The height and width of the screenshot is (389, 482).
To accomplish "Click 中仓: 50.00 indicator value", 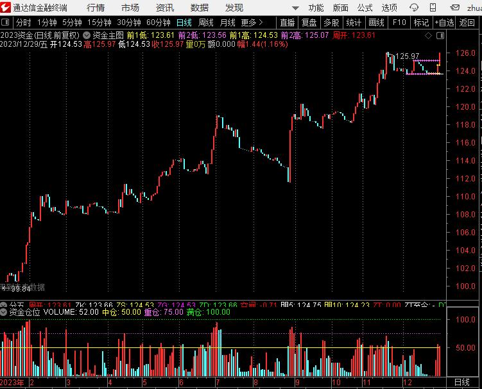I will [x=121, y=312].
